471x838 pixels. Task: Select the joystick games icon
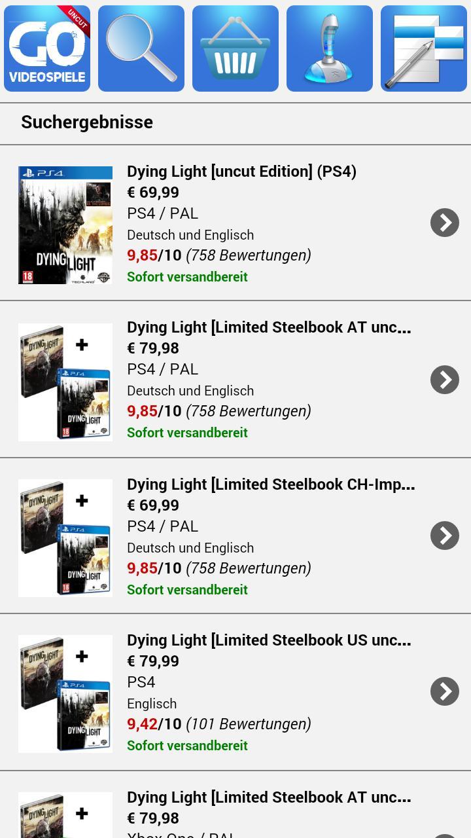[x=330, y=48]
